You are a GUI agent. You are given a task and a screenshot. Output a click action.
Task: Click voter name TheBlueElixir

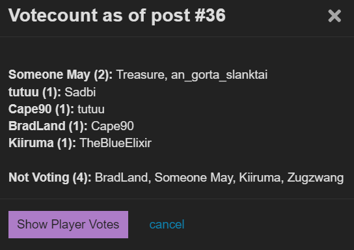tap(116, 143)
